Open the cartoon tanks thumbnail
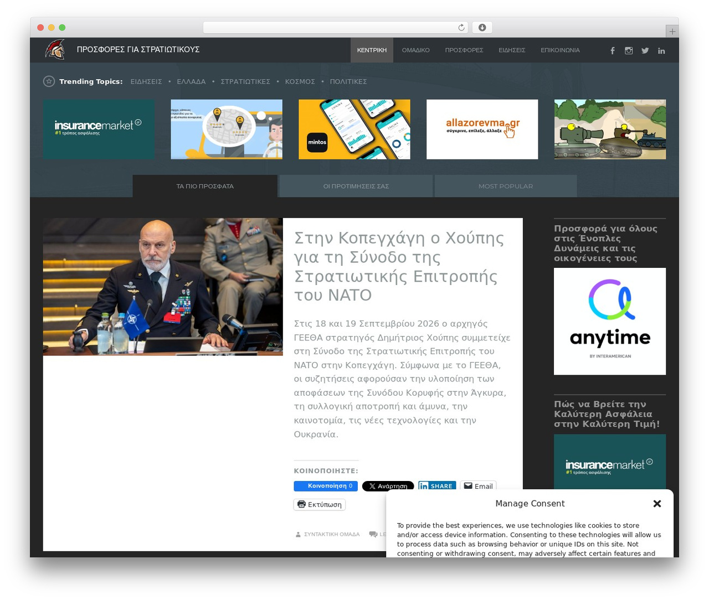This screenshot has height=600, width=709. 610,130
